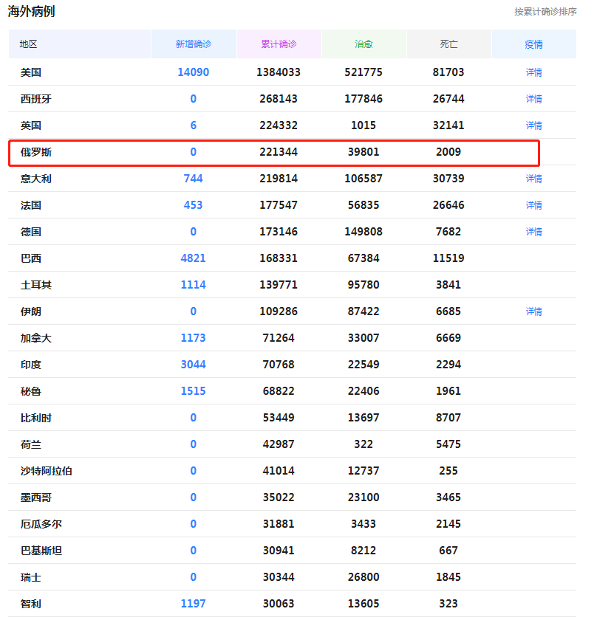This screenshot has width=597, height=620.
Task: Open 详情 for 美国
Action: (x=533, y=72)
